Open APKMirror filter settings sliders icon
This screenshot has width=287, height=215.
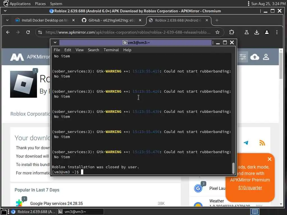(243, 57)
